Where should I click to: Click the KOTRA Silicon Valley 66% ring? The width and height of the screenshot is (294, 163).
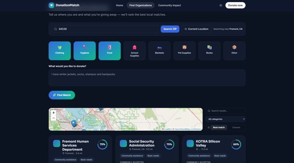(x=236, y=144)
